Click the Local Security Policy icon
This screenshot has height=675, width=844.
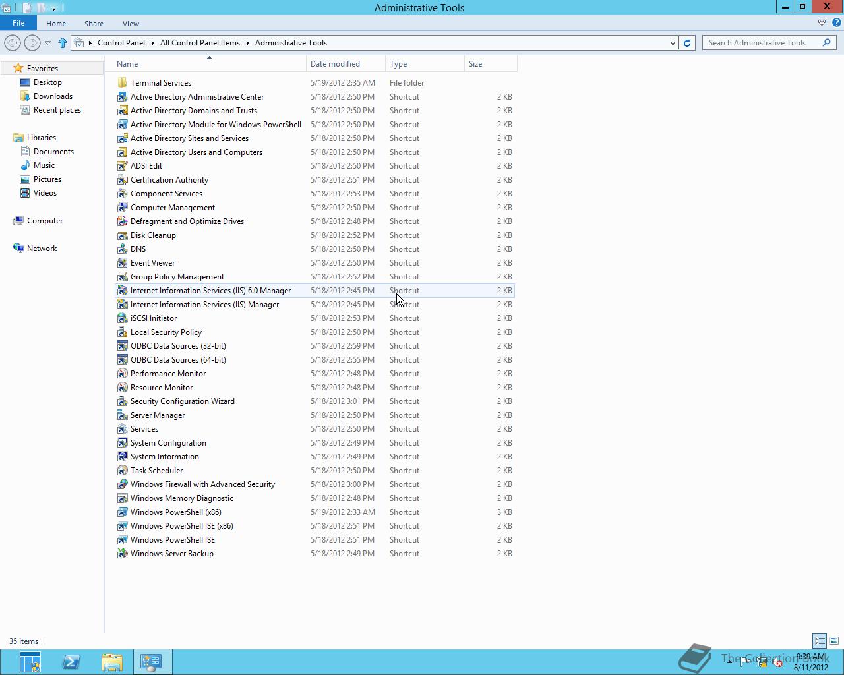tap(122, 332)
